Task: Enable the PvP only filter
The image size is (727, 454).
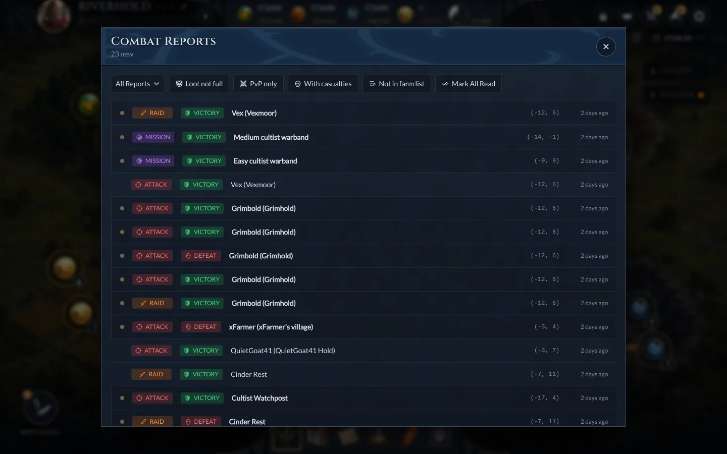Action: pyautogui.click(x=258, y=84)
